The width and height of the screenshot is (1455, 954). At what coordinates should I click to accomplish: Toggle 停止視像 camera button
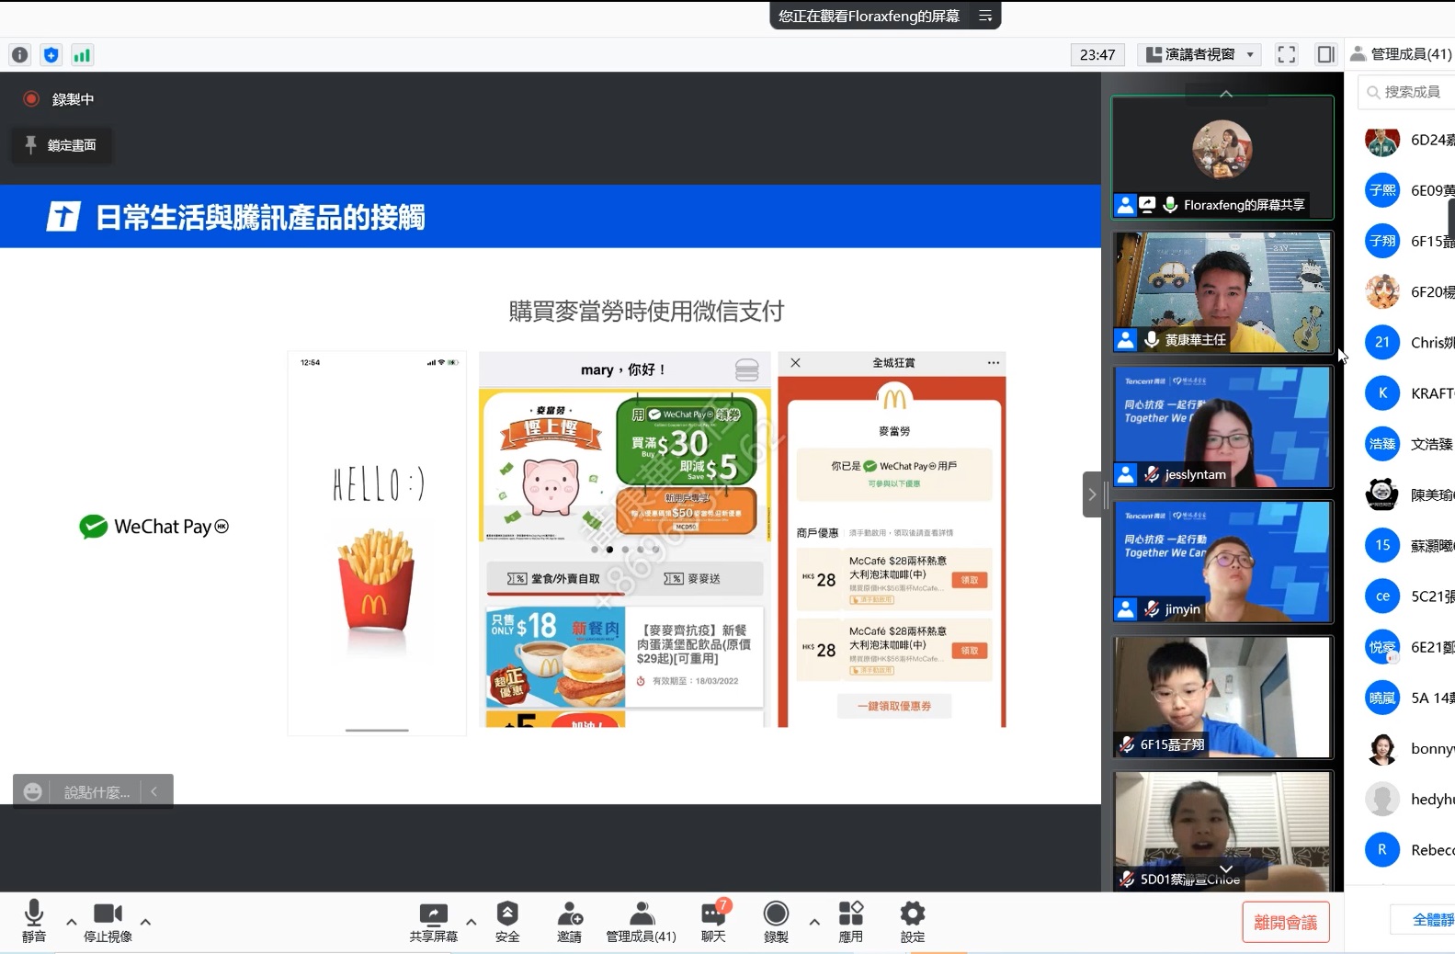[108, 921]
